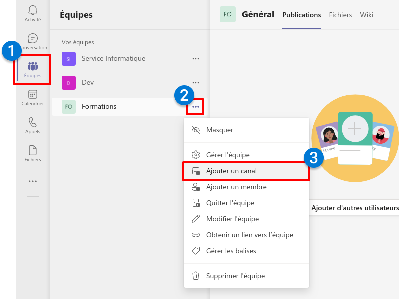Image resolution: width=399 pixels, height=299 pixels.
Task: Select the Service Informatique team
Action: point(113,59)
